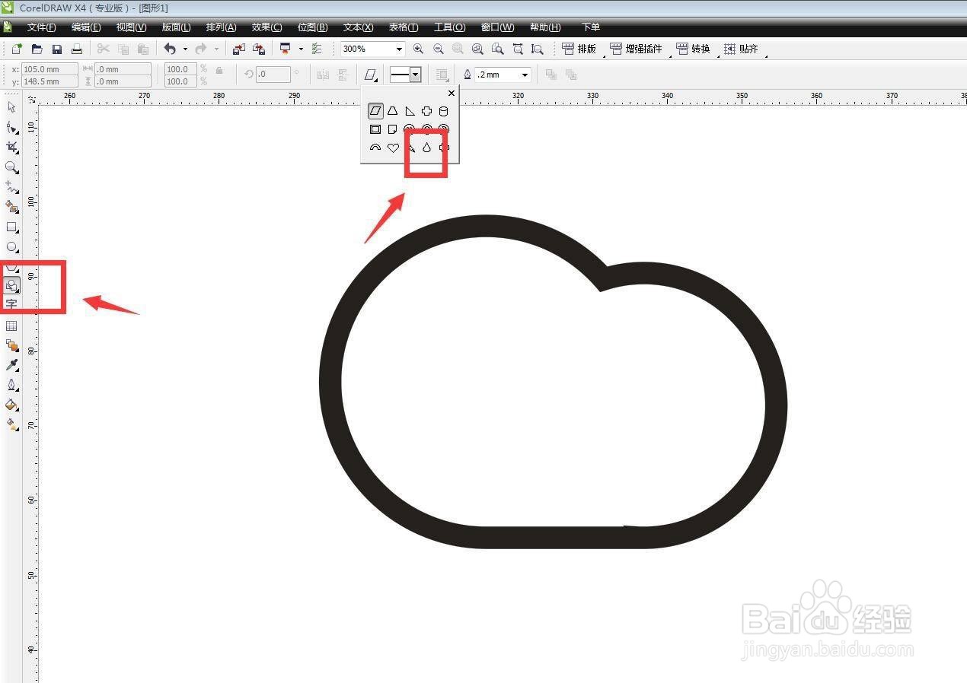Select the Rectangle tool
Image resolution: width=967 pixels, height=683 pixels.
[11, 227]
